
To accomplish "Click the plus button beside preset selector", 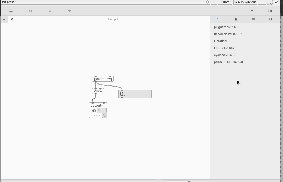I will (214, 2).
